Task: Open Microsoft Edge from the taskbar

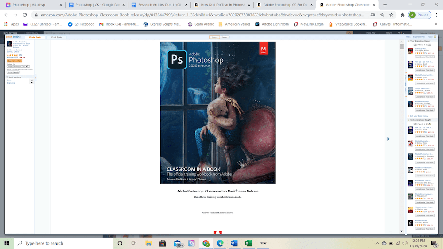Action: pos(220,243)
